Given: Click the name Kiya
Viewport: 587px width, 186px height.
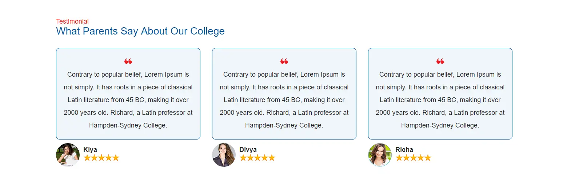Looking at the screenshot, I should tap(90, 150).
